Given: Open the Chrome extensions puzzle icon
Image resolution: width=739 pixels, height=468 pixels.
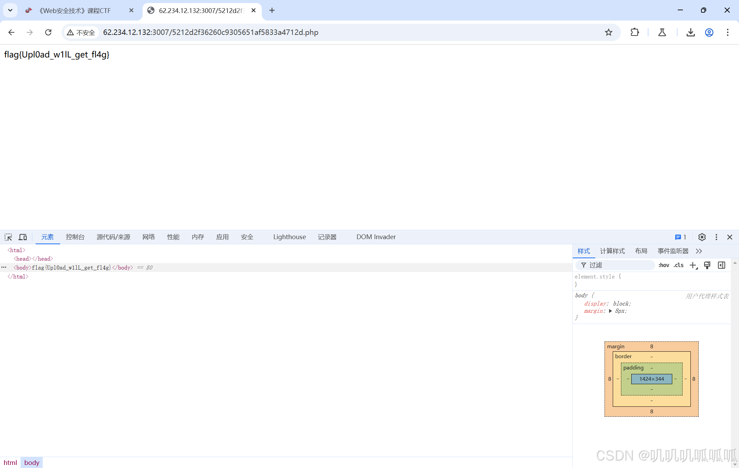Looking at the screenshot, I should [635, 32].
